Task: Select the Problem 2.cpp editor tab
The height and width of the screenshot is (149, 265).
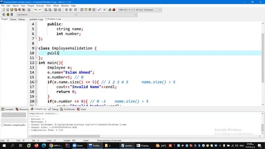Action: click(x=53, y=19)
